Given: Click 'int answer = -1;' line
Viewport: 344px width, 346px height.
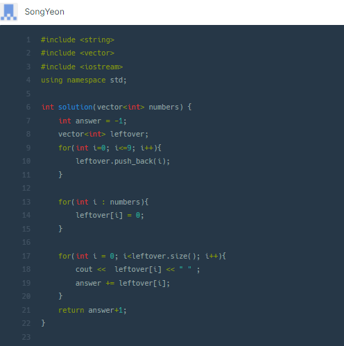Looking at the screenshot, I should [92, 121].
